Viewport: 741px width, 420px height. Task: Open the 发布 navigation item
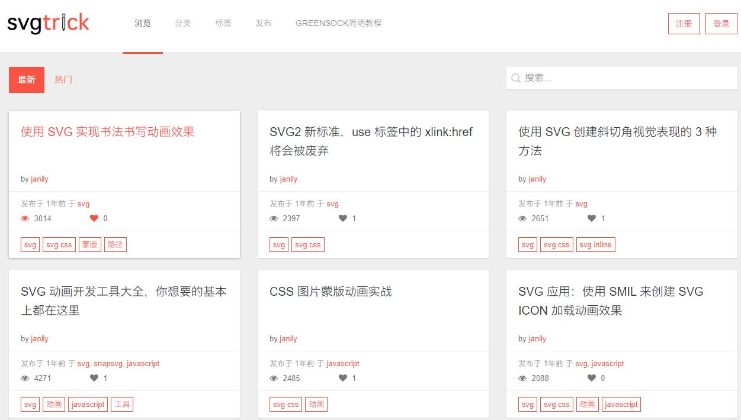pos(264,24)
